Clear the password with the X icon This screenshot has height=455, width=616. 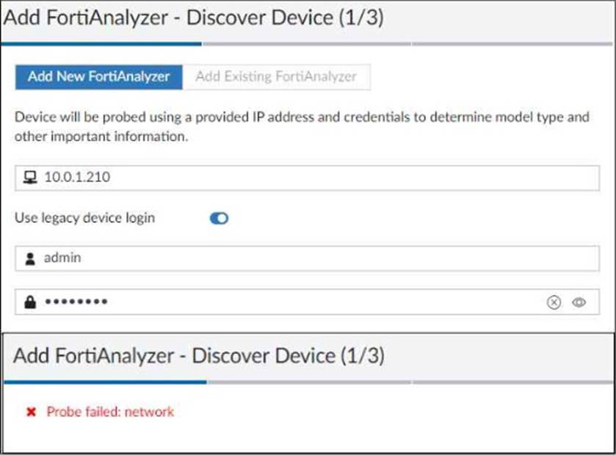click(x=554, y=302)
